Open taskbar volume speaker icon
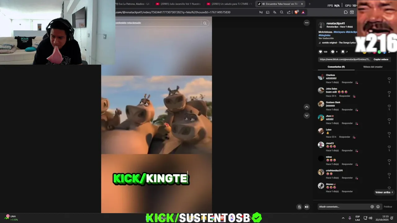Image resolution: width=397 pixels, height=223 pixels. pyautogui.click(x=370, y=218)
